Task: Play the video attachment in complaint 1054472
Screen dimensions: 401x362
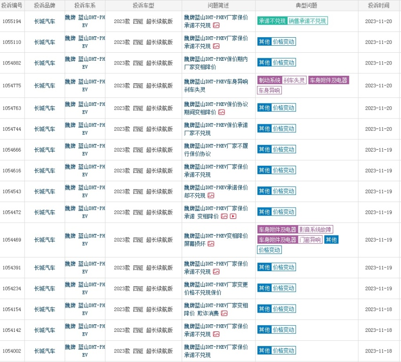Action: click(233, 216)
